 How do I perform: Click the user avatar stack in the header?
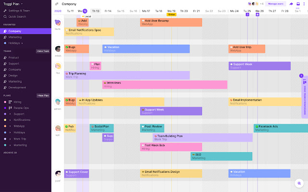click(253, 4)
